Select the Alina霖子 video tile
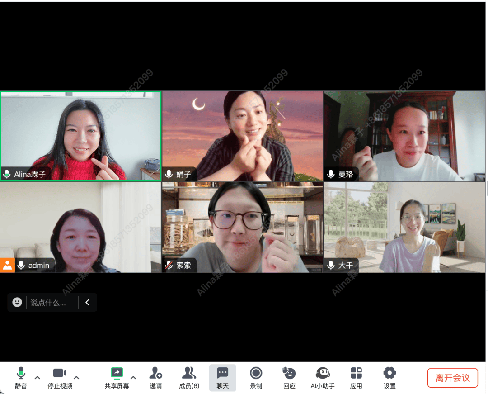 pyautogui.click(x=81, y=136)
